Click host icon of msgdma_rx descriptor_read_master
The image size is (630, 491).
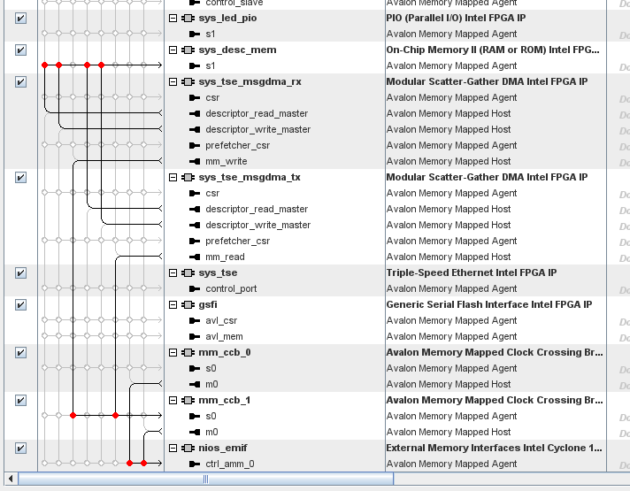click(x=195, y=114)
